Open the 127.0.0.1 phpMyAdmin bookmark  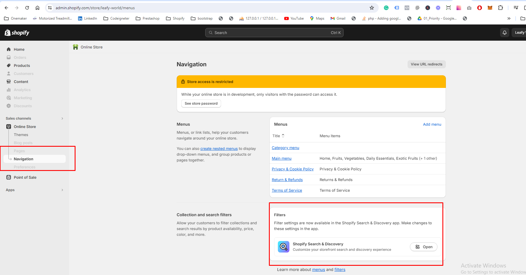pyautogui.click(x=259, y=18)
